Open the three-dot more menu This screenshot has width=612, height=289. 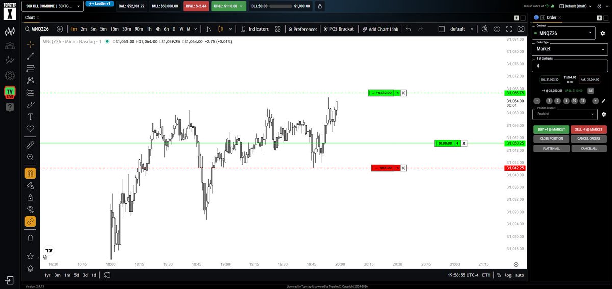[x=606, y=6]
